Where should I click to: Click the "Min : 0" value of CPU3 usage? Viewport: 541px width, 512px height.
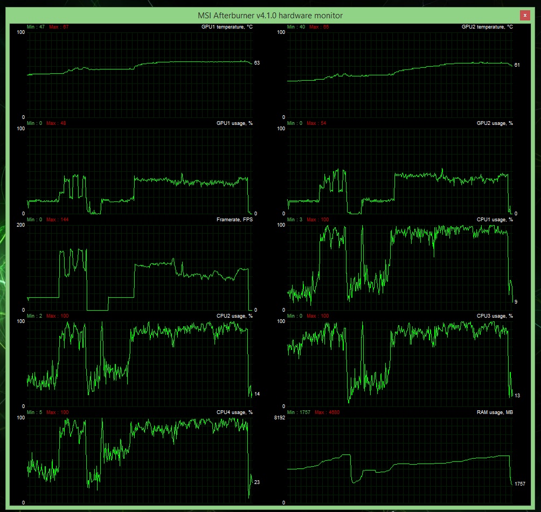[x=295, y=316]
